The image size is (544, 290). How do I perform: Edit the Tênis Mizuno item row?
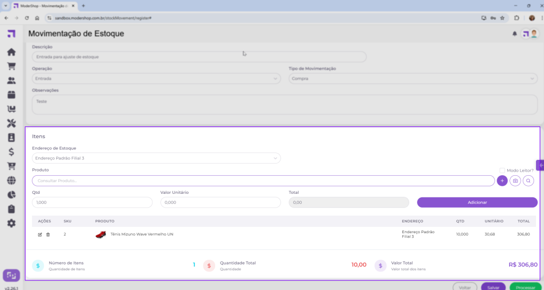40,234
